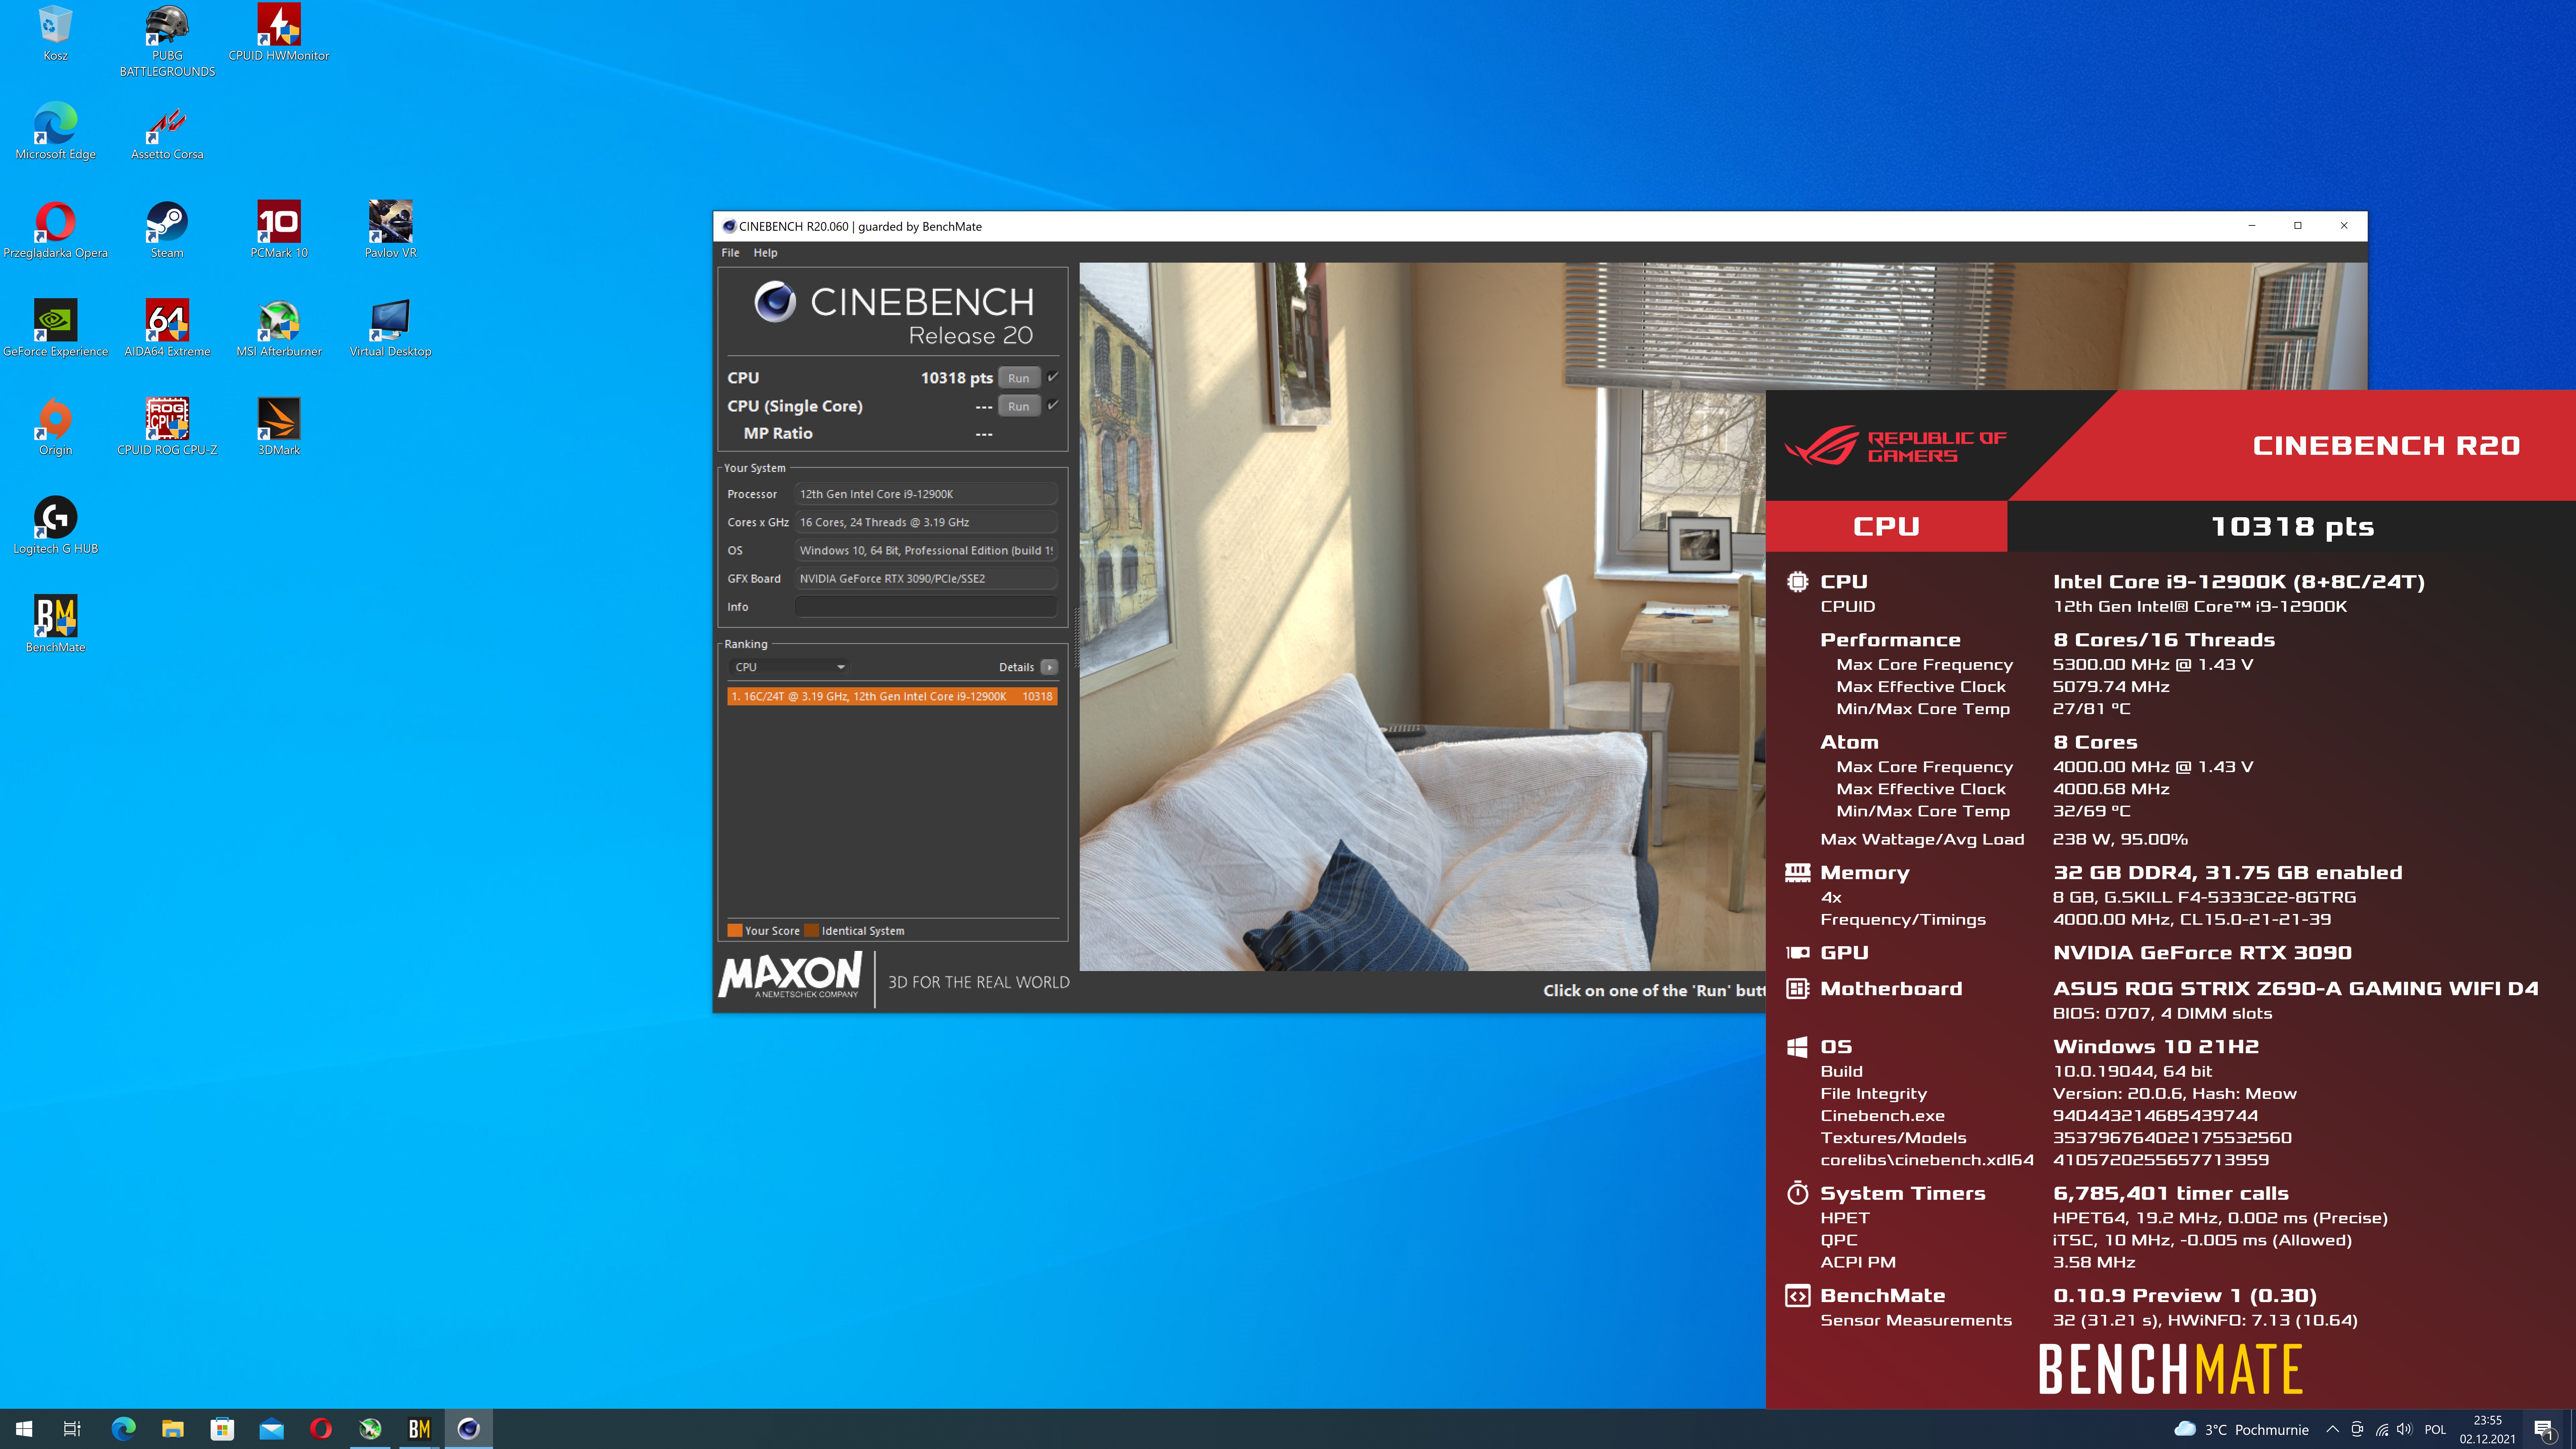Open Mail app from the taskbar
The image size is (2576, 1449).
(271, 1429)
